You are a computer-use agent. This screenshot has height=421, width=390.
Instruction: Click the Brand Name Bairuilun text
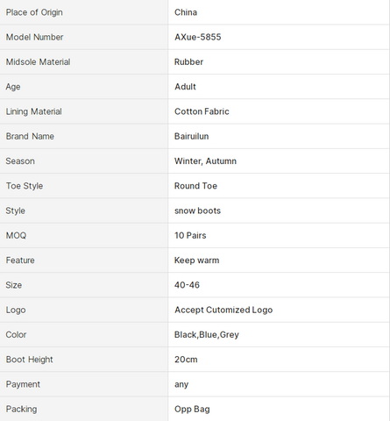coord(191,136)
